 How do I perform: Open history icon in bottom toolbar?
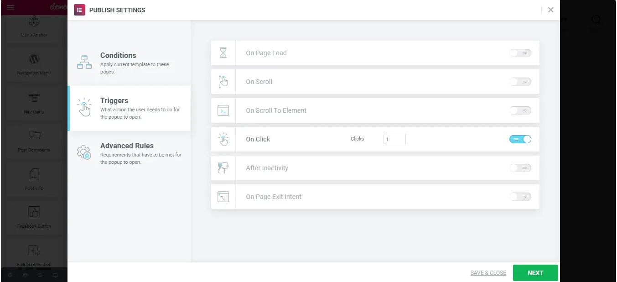(40, 275)
